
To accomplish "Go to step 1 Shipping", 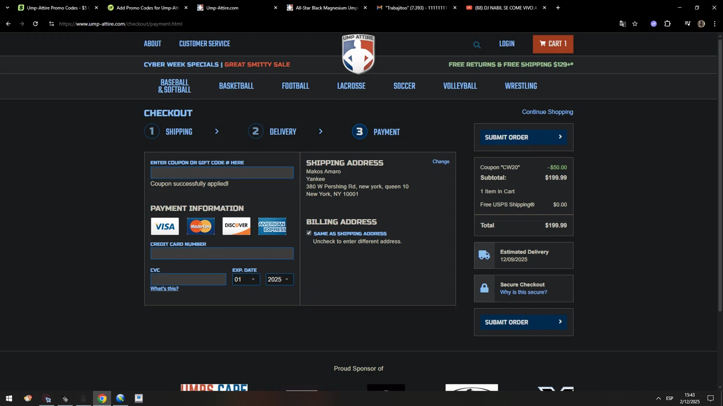I will (169, 132).
